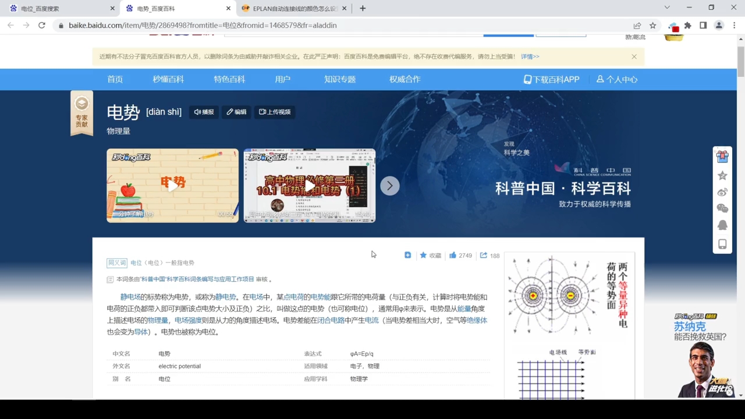
Task: Open the Chrome three-dot menu
Action: pyautogui.click(x=734, y=26)
